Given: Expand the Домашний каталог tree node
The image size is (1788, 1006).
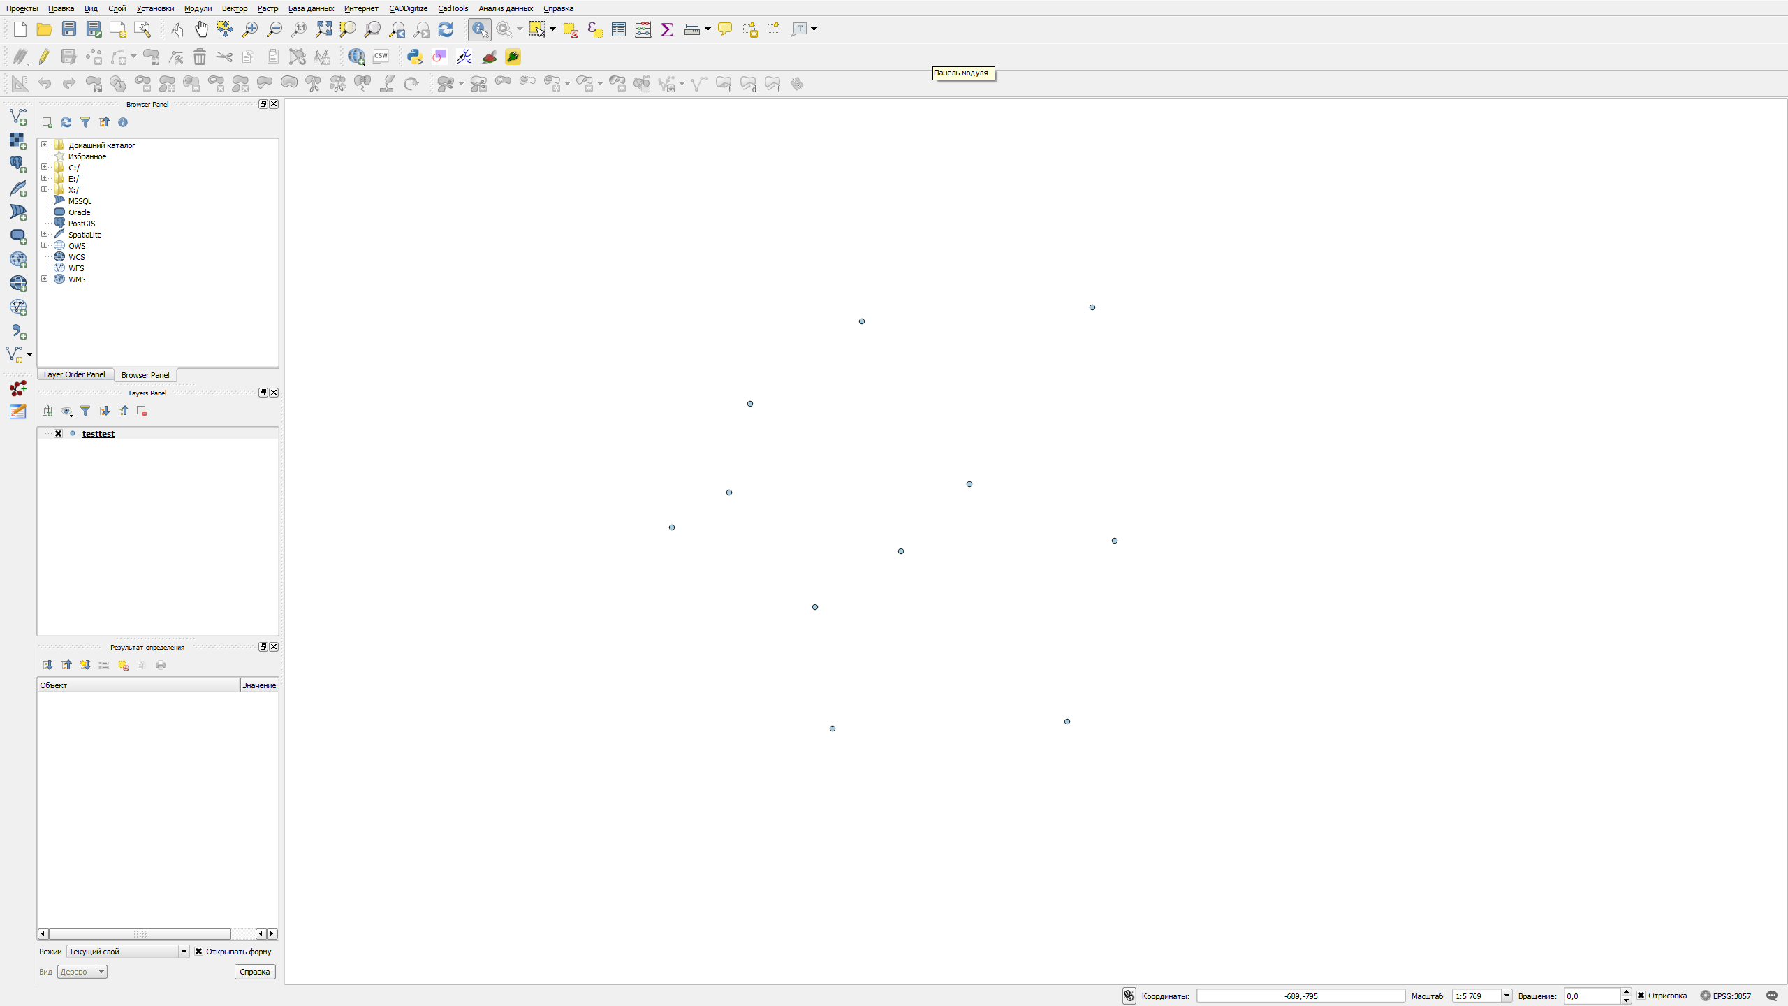Looking at the screenshot, I should (45, 145).
